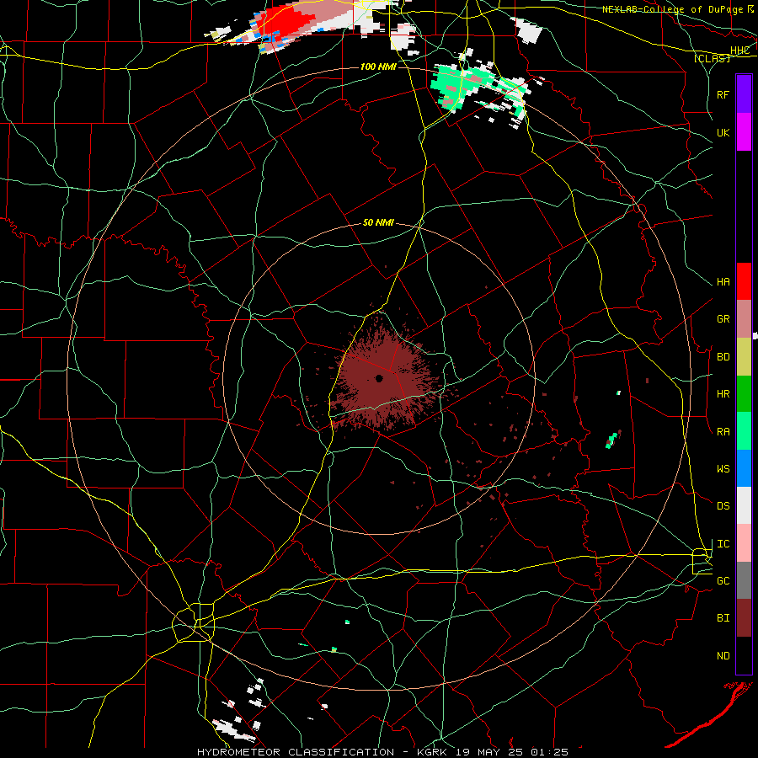Click the 'IC' legend label

pyautogui.click(x=723, y=544)
